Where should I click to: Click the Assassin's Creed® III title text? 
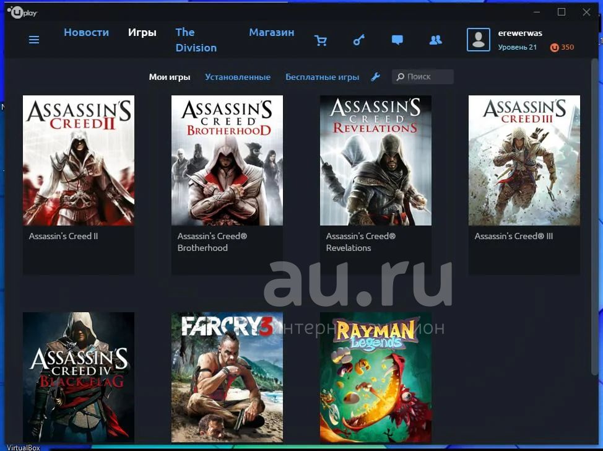click(514, 236)
